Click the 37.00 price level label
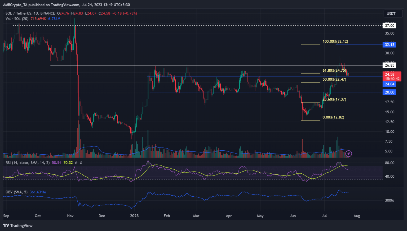The width and height of the screenshot is (407, 231). point(390,26)
